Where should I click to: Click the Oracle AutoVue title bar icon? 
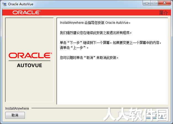[x=4, y=4]
